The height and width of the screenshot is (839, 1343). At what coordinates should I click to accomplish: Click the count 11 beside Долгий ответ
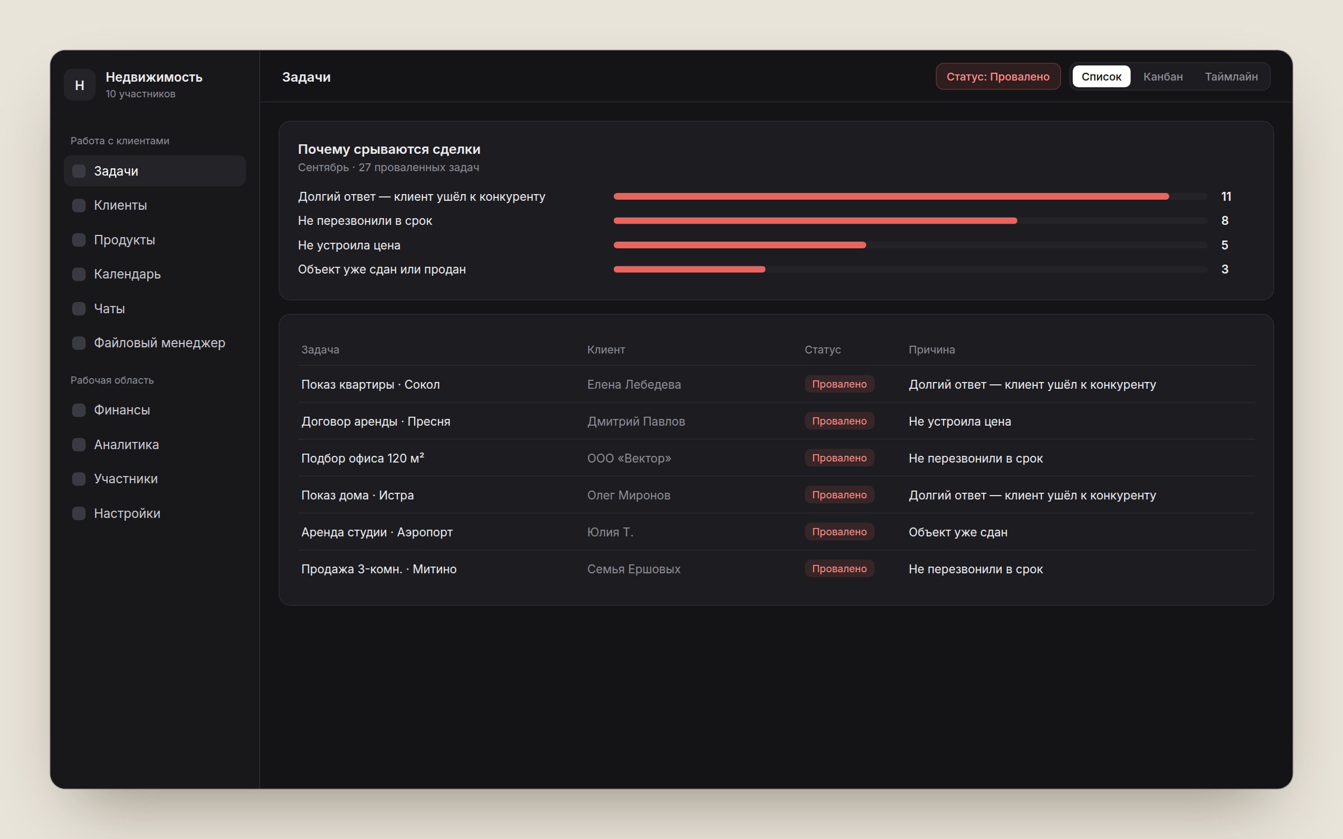point(1225,196)
